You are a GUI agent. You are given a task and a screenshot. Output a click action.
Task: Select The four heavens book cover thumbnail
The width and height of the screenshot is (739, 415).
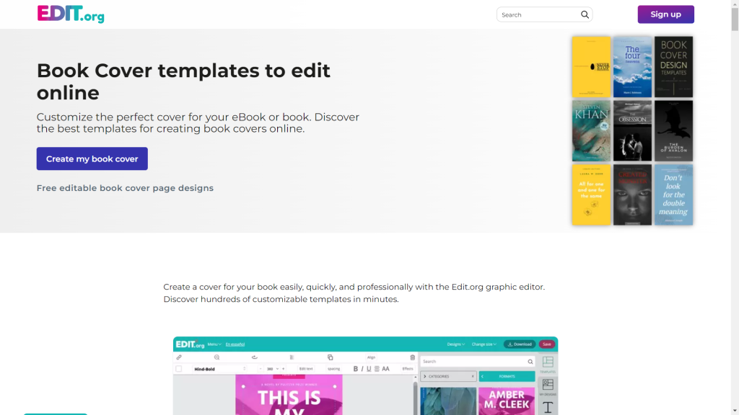632,67
